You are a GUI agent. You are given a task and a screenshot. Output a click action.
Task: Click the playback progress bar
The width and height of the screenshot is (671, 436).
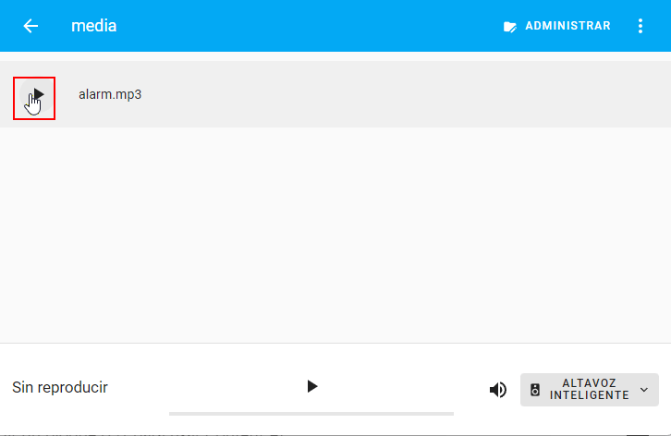point(311,413)
